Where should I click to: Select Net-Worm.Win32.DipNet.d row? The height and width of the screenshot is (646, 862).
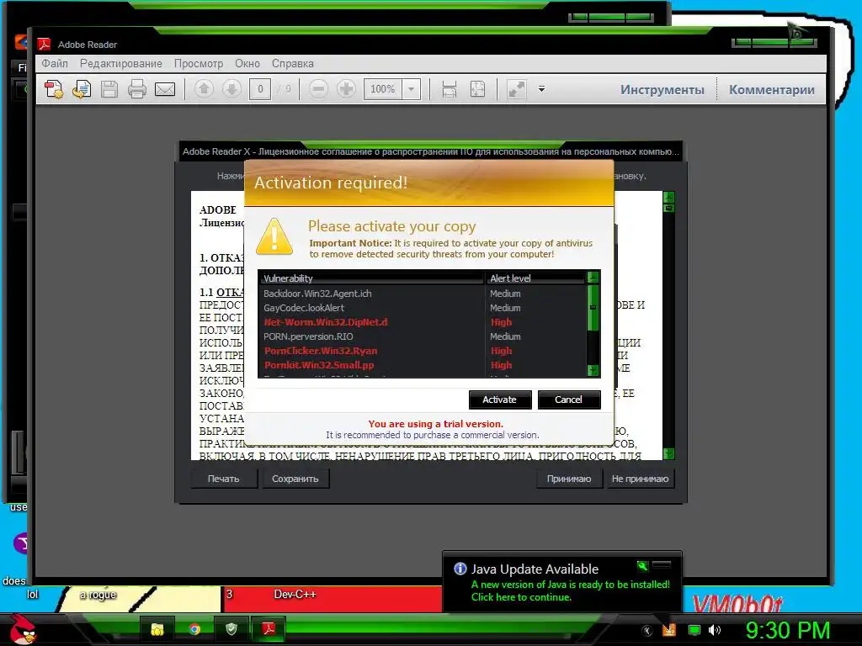pyautogui.click(x=423, y=322)
